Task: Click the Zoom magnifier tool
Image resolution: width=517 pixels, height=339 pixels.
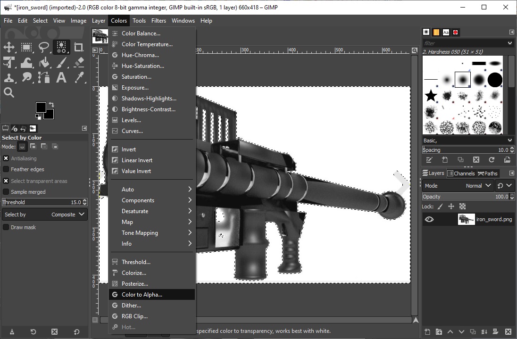Action: click(x=9, y=93)
